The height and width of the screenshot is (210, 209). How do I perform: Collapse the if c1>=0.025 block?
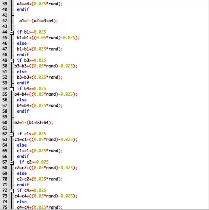pos(12,134)
